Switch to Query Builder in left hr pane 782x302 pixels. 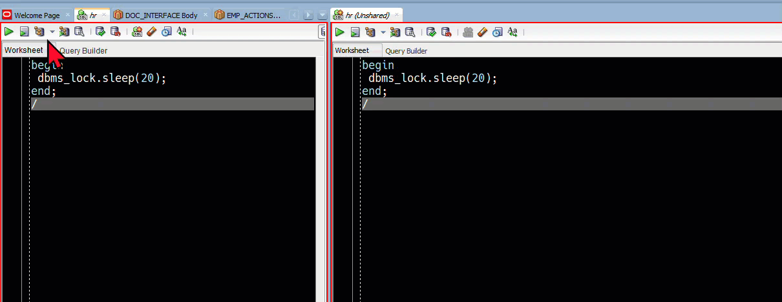(x=82, y=51)
